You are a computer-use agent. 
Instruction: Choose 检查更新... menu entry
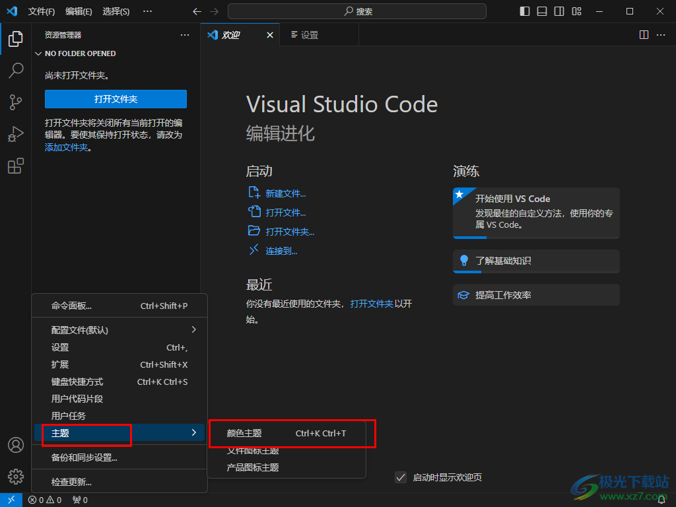tap(119, 481)
